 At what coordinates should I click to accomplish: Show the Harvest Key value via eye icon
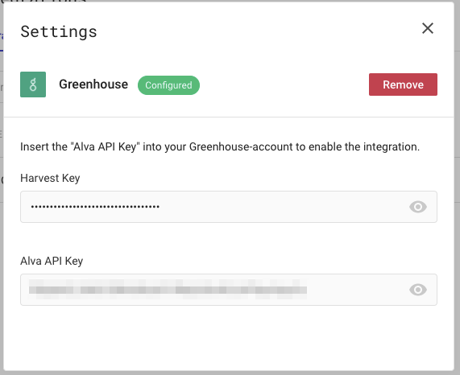pos(418,207)
